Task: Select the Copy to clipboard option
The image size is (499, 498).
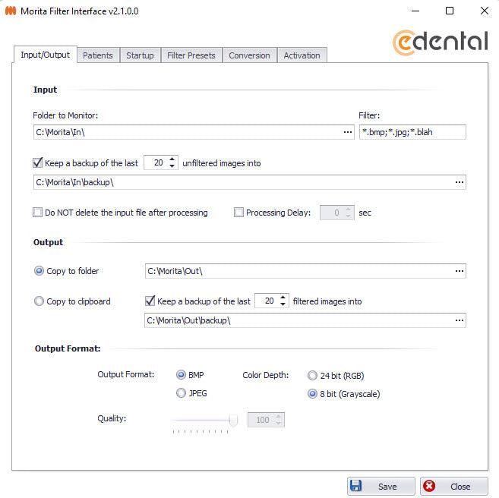Action: 39,301
